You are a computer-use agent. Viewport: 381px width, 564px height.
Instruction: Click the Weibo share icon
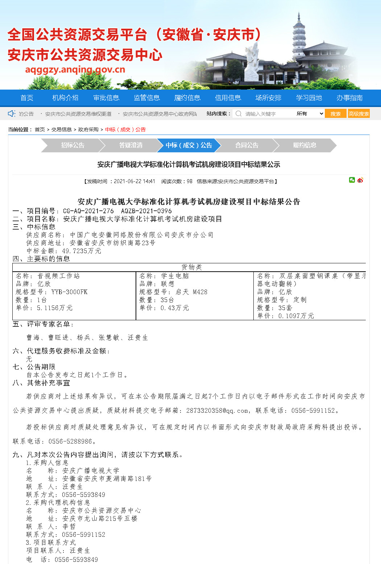(x=360, y=180)
